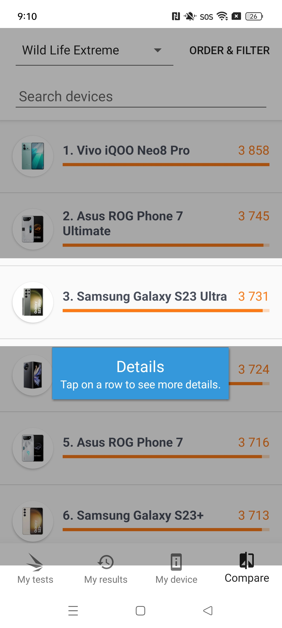Viewport: 282px width, 628px height.
Task: Select the Asus ROG Phone 7 Ultimate row
Action: click(x=141, y=226)
